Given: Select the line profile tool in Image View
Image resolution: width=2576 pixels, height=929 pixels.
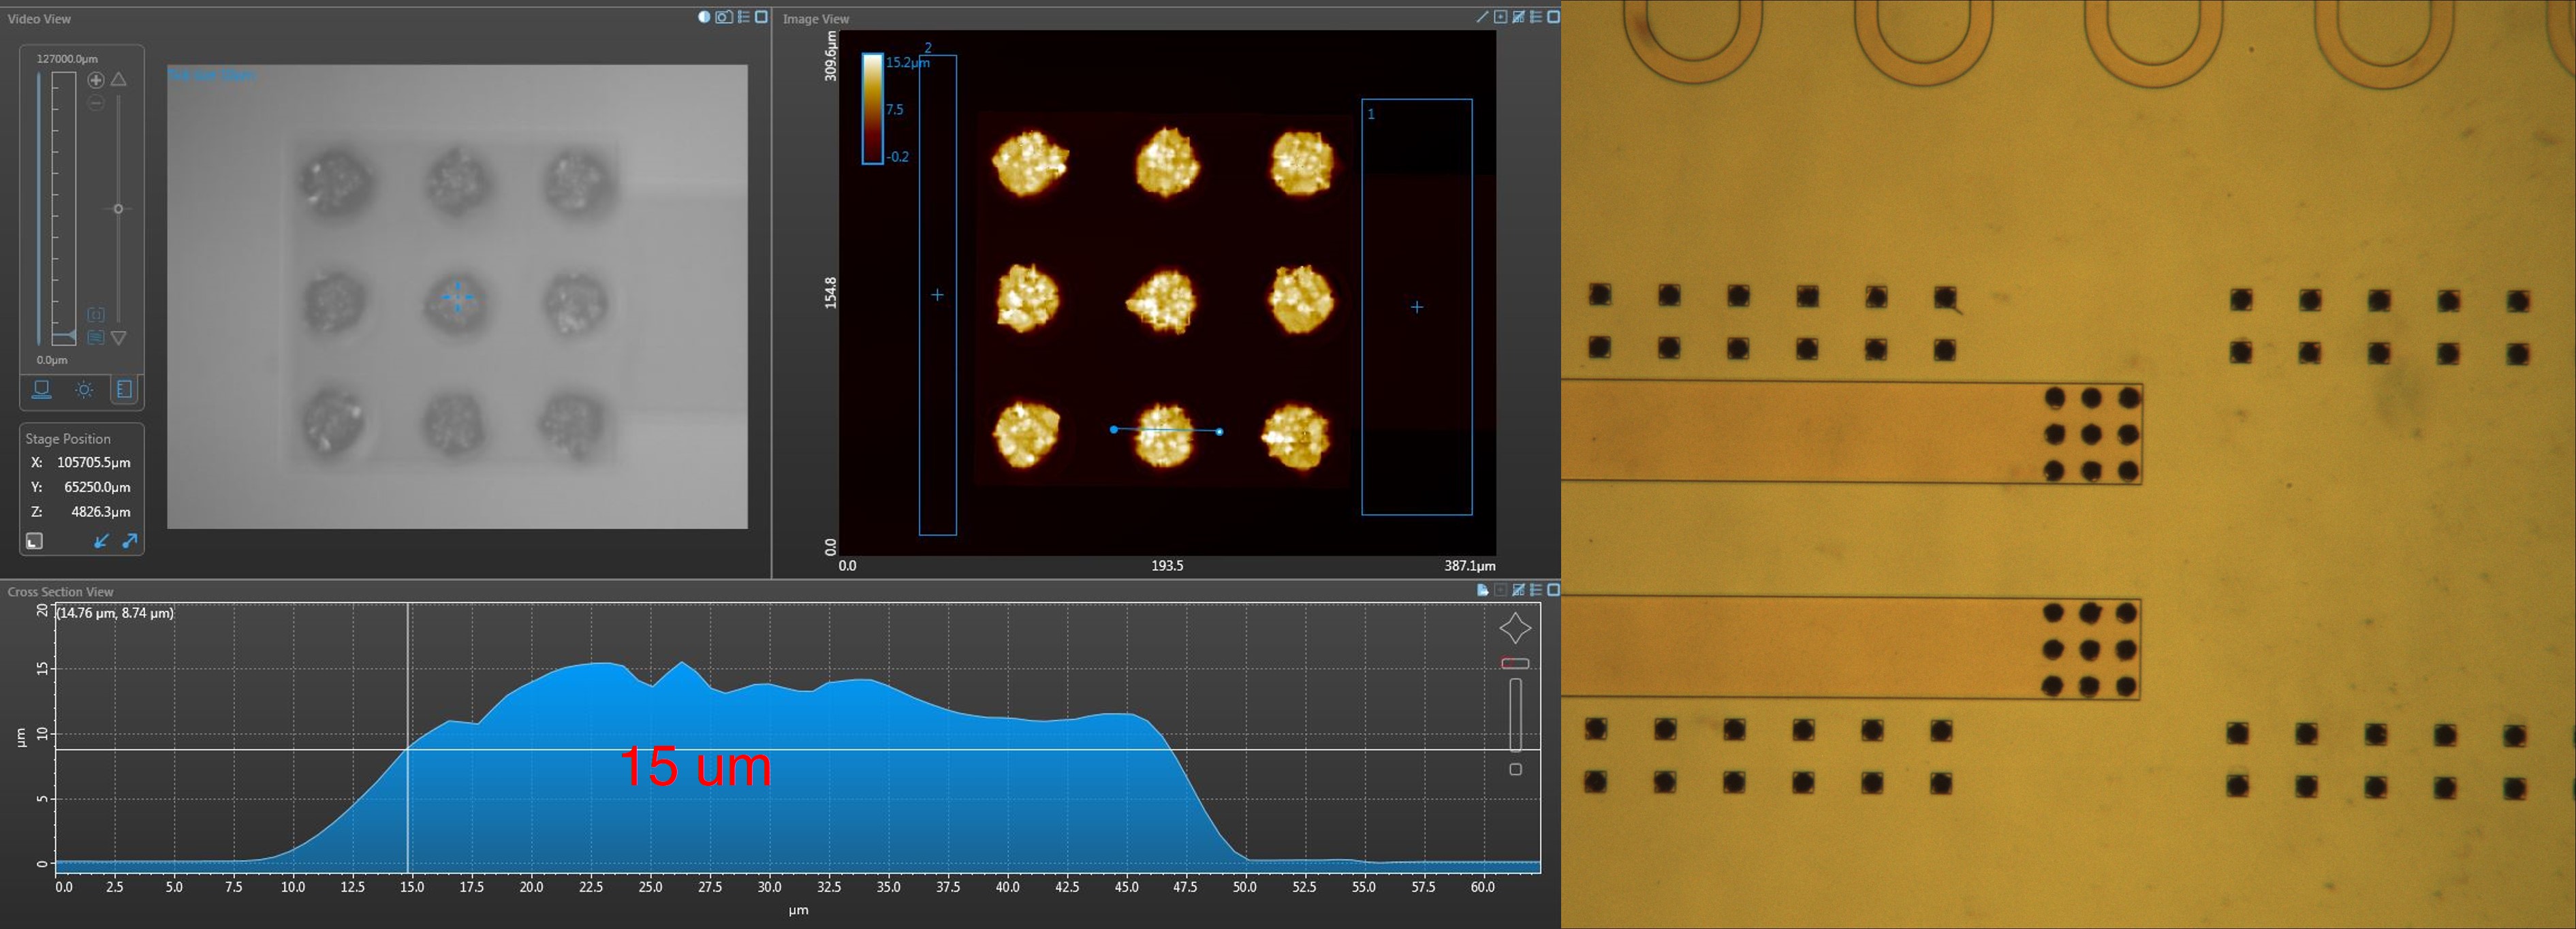Looking at the screenshot, I should coord(1482,17).
